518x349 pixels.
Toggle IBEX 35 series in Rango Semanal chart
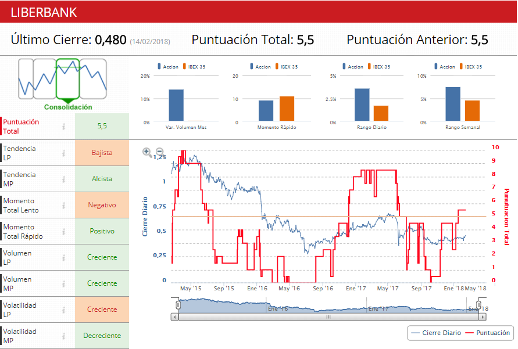(x=471, y=67)
